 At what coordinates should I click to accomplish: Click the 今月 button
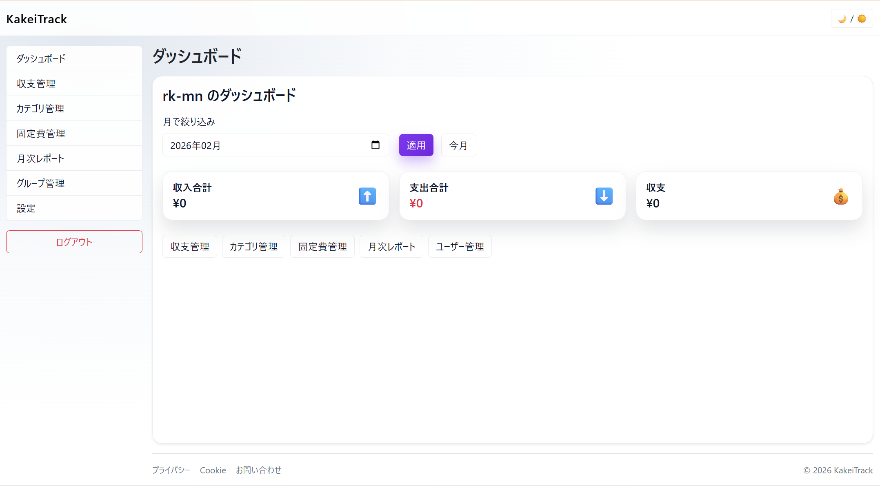click(x=458, y=145)
